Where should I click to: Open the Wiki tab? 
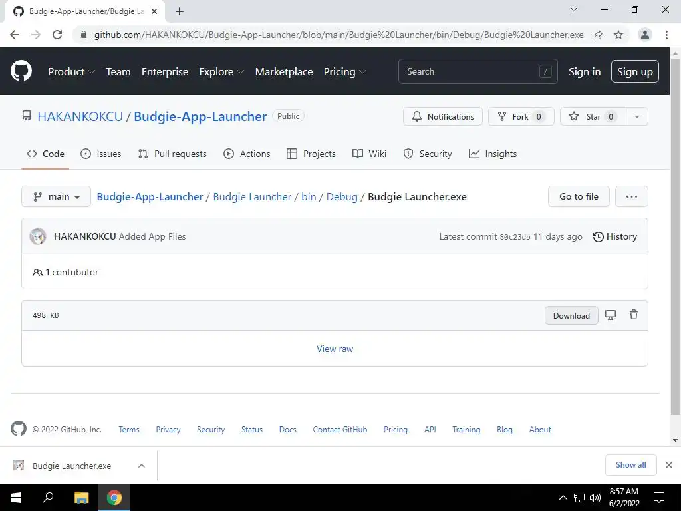[369, 154]
